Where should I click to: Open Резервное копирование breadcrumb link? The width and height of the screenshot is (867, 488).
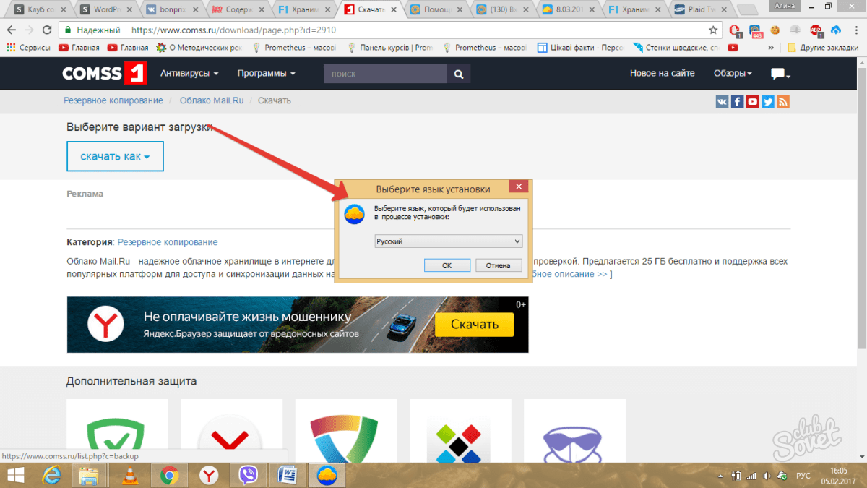(x=113, y=100)
